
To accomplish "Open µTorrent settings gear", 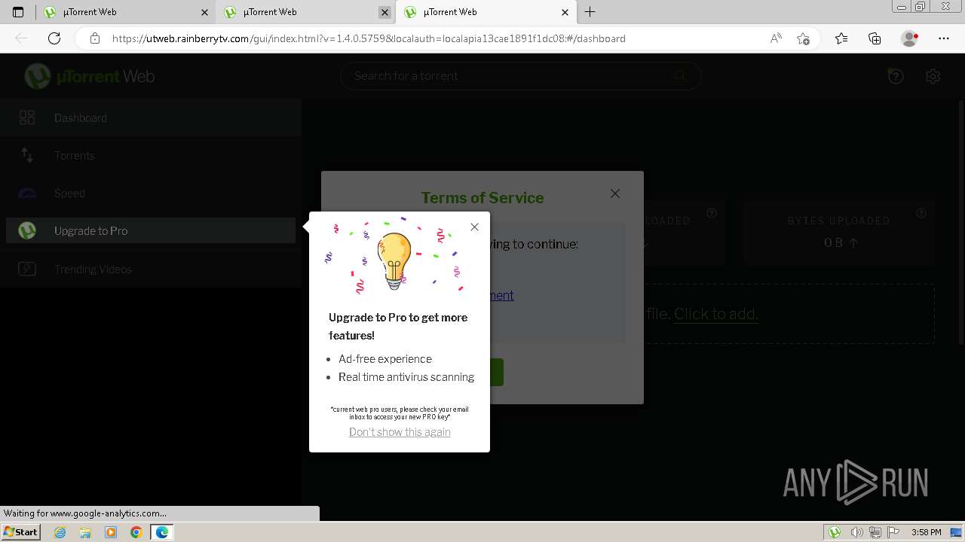I will click(933, 76).
